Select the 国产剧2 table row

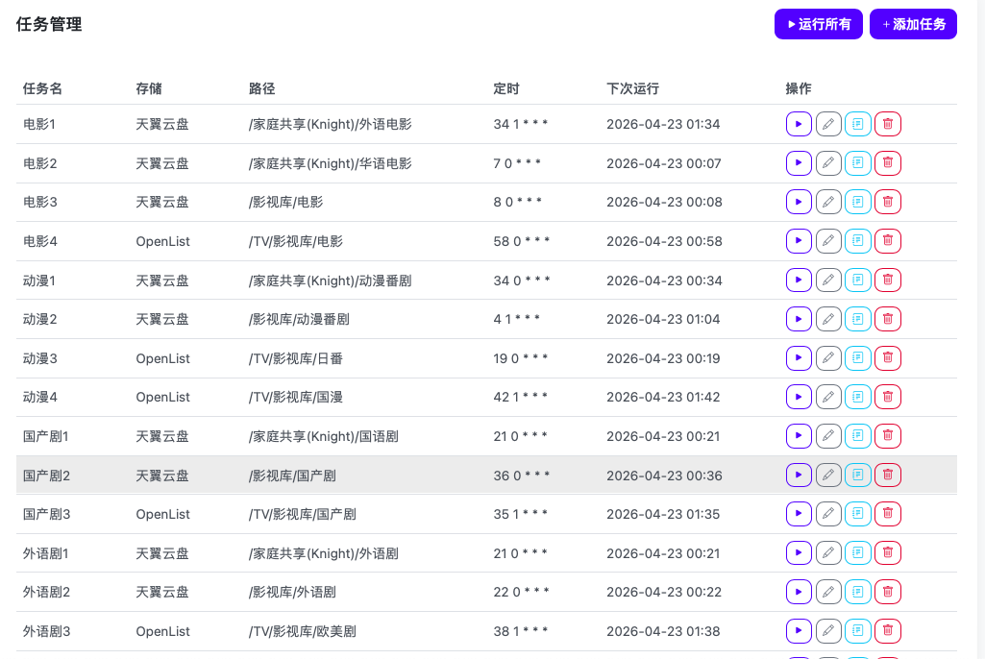click(x=384, y=475)
